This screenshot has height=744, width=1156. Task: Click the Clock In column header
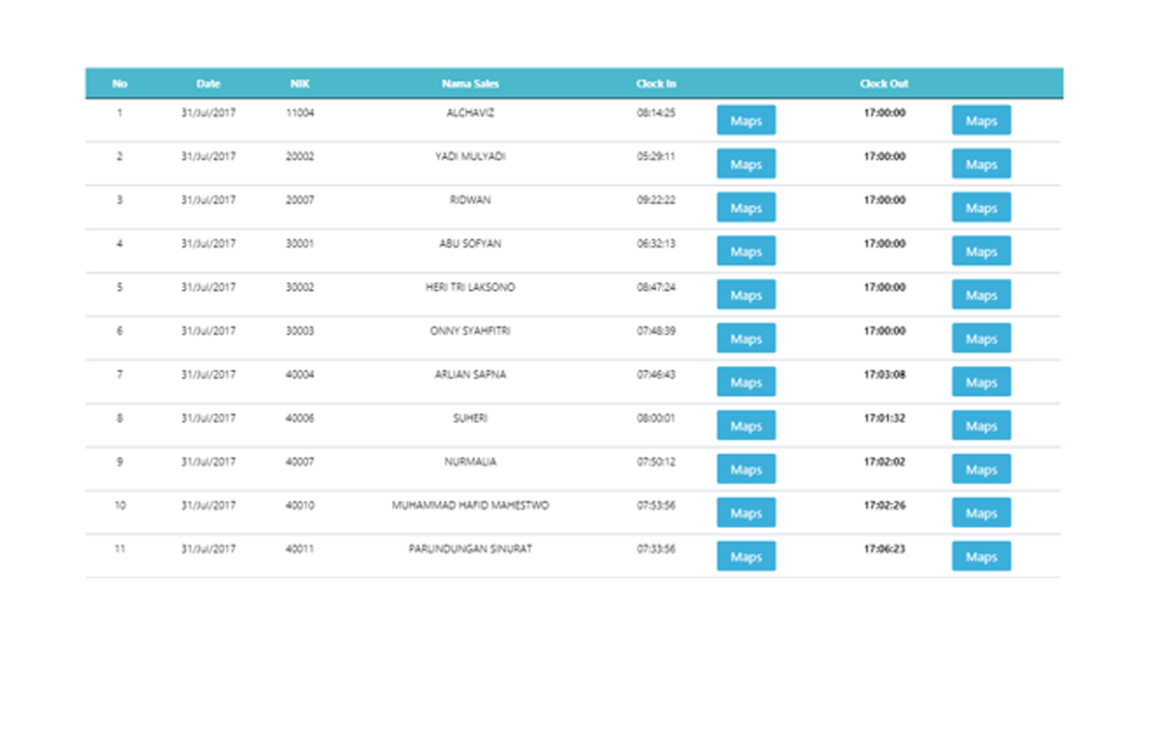tap(656, 84)
